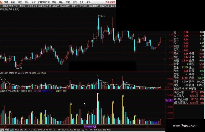Switch to the DMA indicator
The width and height of the screenshot is (205, 132).
click(26, 130)
